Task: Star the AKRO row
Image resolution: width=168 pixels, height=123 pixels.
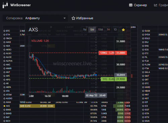Action: (x=4, y=50)
